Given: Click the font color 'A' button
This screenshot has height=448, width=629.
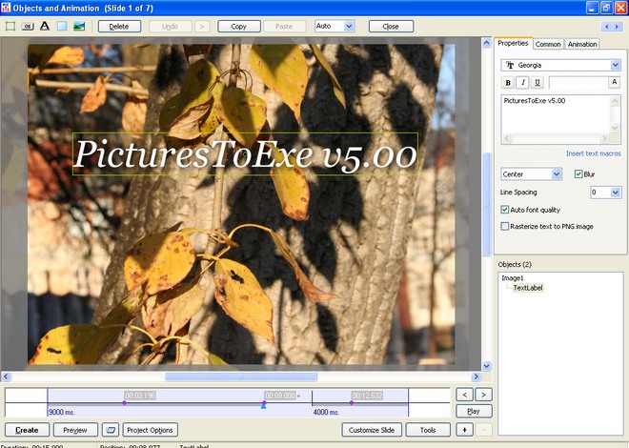Looking at the screenshot, I should [x=614, y=82].
